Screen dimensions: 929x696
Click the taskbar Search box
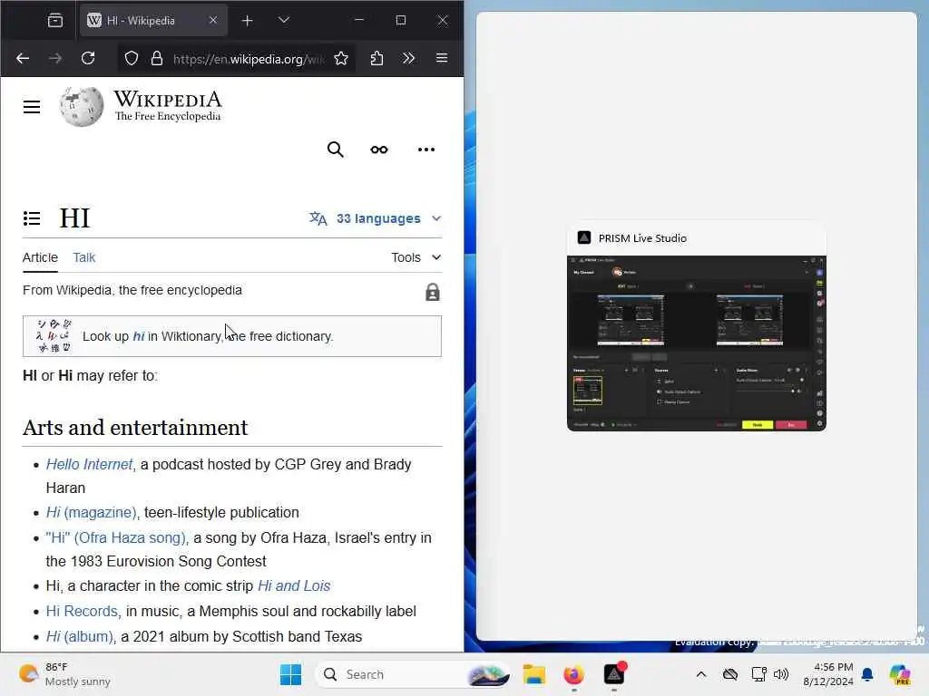click(413, 674)
